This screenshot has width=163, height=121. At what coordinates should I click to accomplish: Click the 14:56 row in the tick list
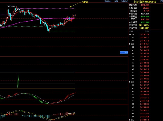click(x=131, y=82)
